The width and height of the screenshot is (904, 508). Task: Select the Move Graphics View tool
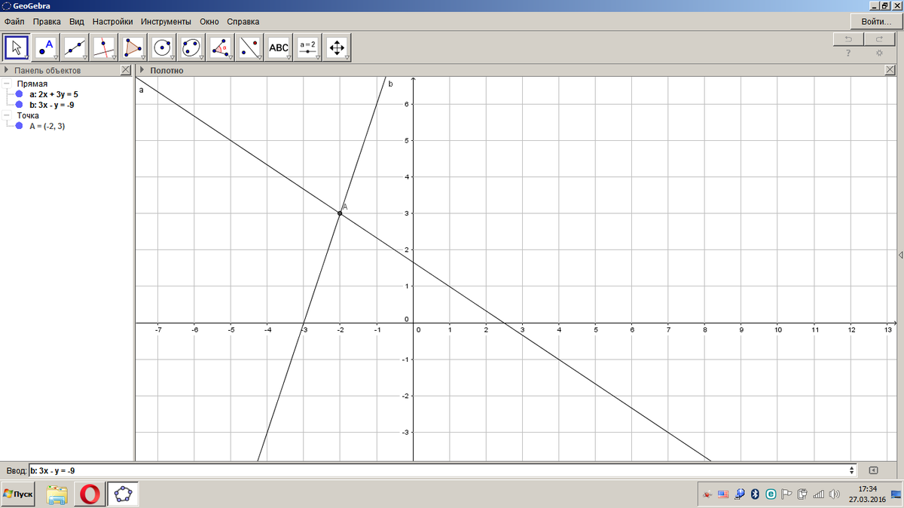[x=337, y=47]
